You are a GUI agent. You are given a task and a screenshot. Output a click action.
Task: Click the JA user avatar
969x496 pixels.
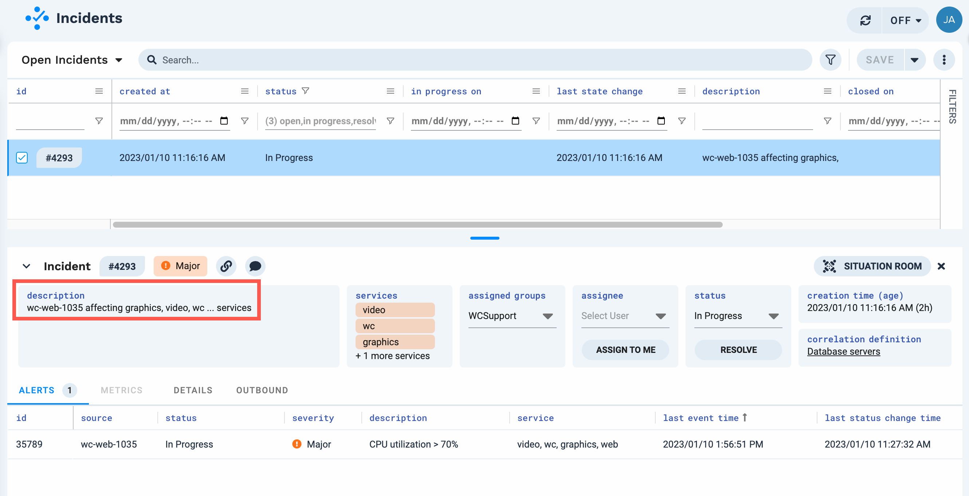tap(949, 20)
